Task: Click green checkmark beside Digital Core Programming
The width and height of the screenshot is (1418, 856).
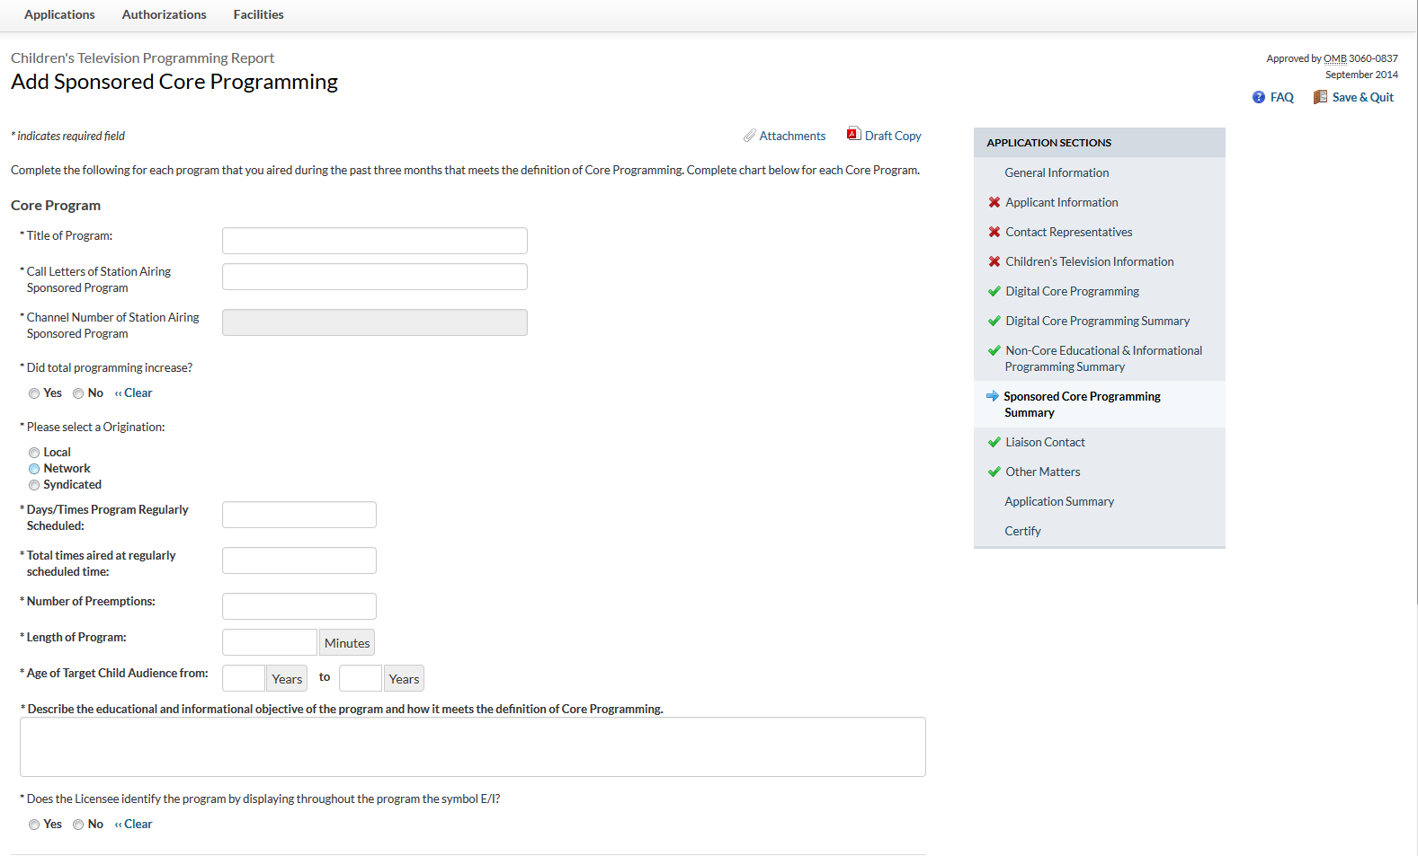Action: point(994,291)
